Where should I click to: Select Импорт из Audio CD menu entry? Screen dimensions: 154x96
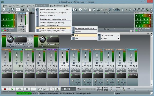coord(47,16)
